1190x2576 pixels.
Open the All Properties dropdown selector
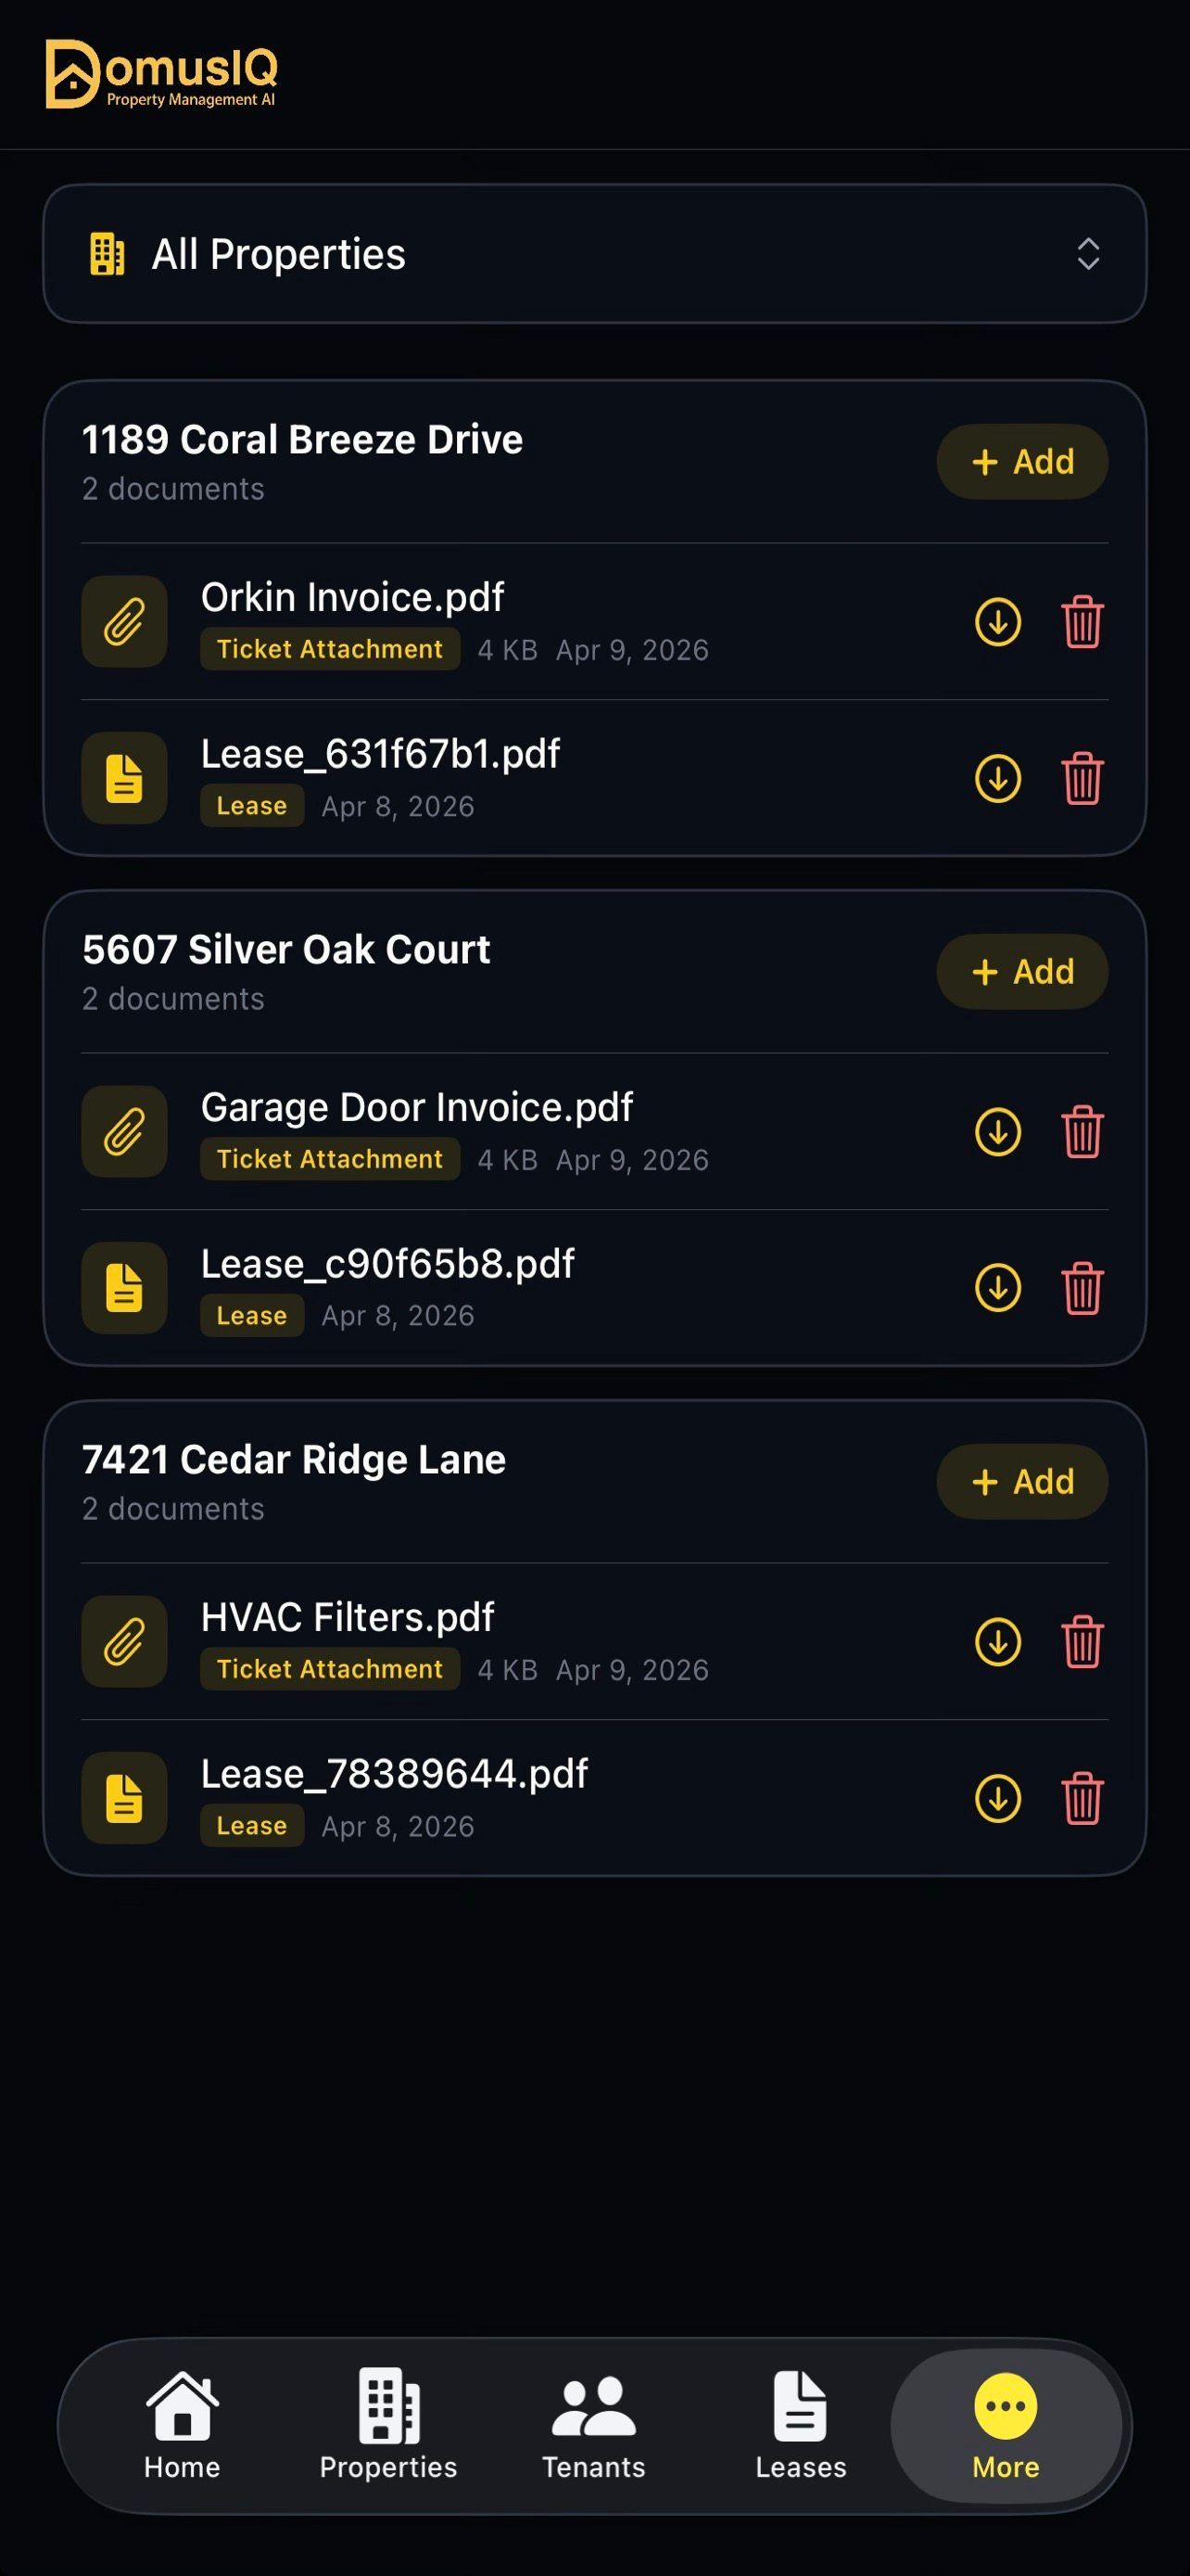click(594, 254)
